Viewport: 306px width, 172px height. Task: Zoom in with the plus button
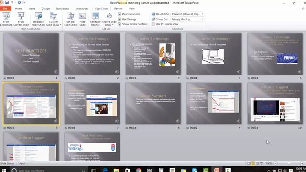302,163
